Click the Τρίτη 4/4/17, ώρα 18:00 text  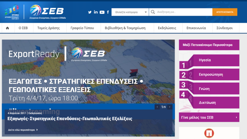43,98
